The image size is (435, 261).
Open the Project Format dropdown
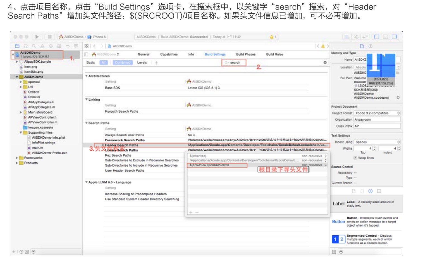click(377, 113)
